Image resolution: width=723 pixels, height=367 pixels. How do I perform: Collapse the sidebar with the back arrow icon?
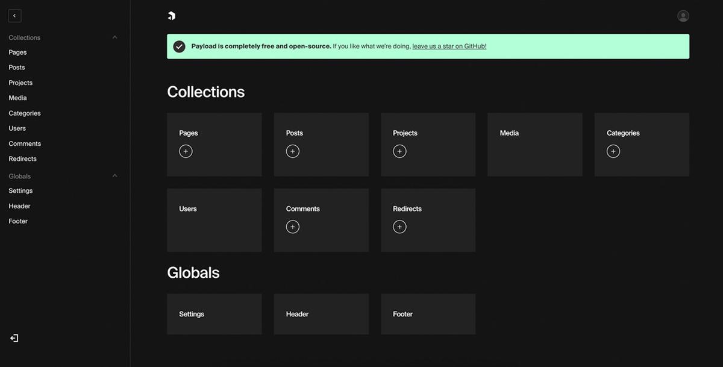(x=14, y=15)
